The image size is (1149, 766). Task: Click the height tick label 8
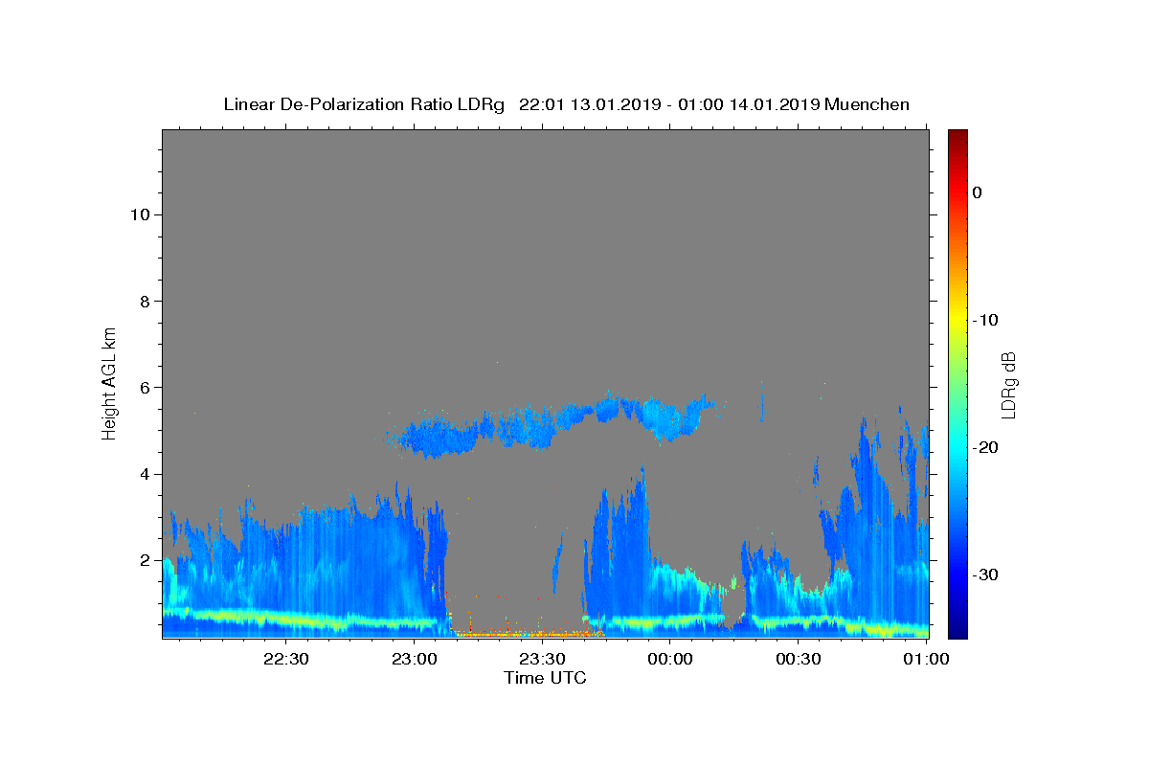[146, 301]
